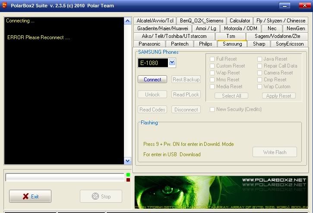313x213 pixels.
Task: Open the Fly / Skyzen / Chinesse tab
Action: 281,21
